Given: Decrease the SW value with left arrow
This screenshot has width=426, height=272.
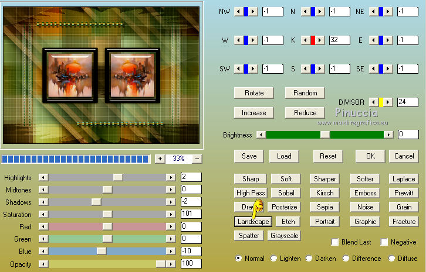Looking at the screenshot, I should coord(239,69).
